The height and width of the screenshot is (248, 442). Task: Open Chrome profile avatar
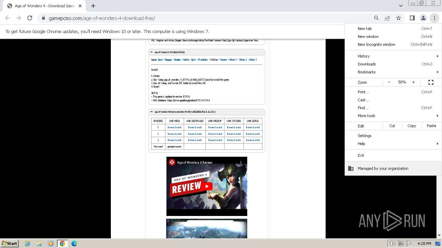tap(423, 18)
